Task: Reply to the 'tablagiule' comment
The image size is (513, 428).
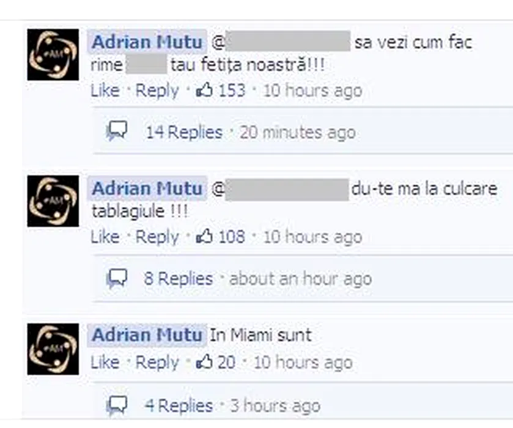Action: (x=157, y=237)
